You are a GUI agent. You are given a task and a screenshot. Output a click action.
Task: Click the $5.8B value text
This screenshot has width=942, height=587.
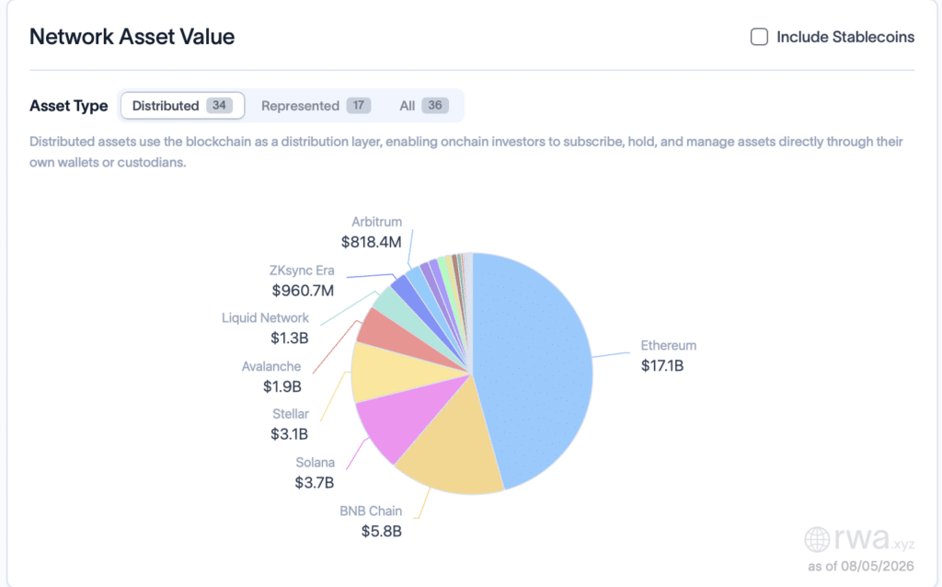(382, 531)
